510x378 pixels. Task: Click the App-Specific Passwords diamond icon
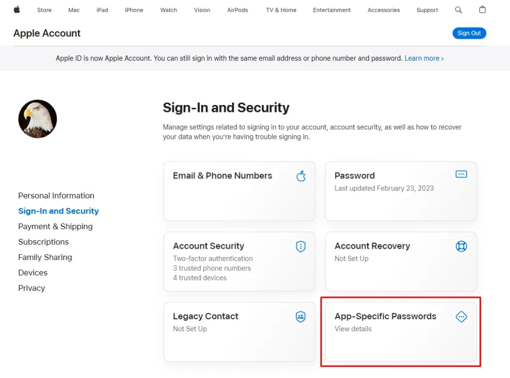tap(461, 317)
